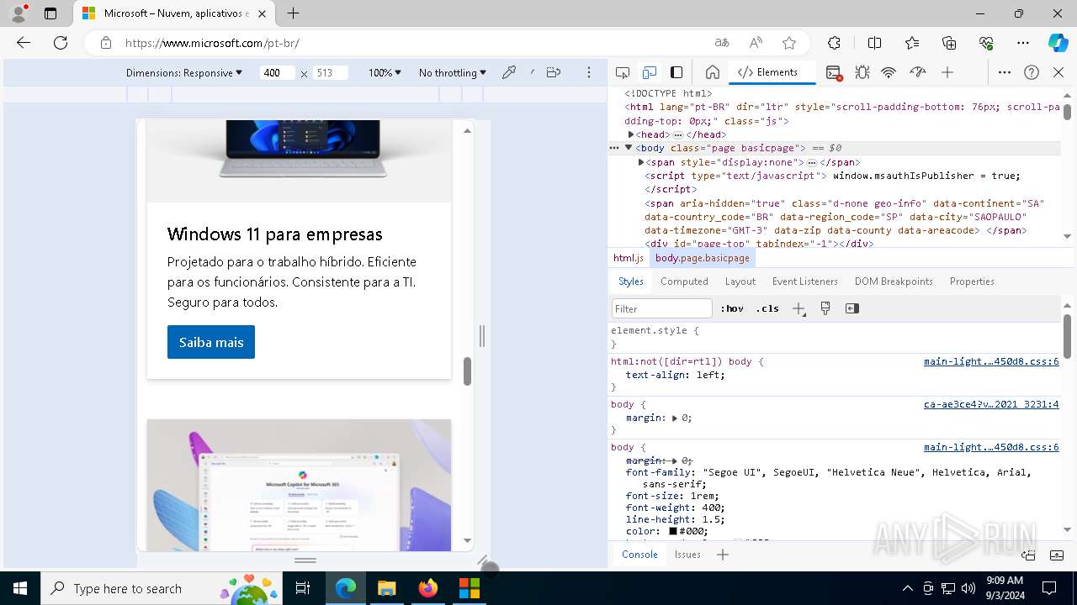Open the Edge extensions puzzle icon
This screenshot has width=1077, height=605.
[834, 43]
